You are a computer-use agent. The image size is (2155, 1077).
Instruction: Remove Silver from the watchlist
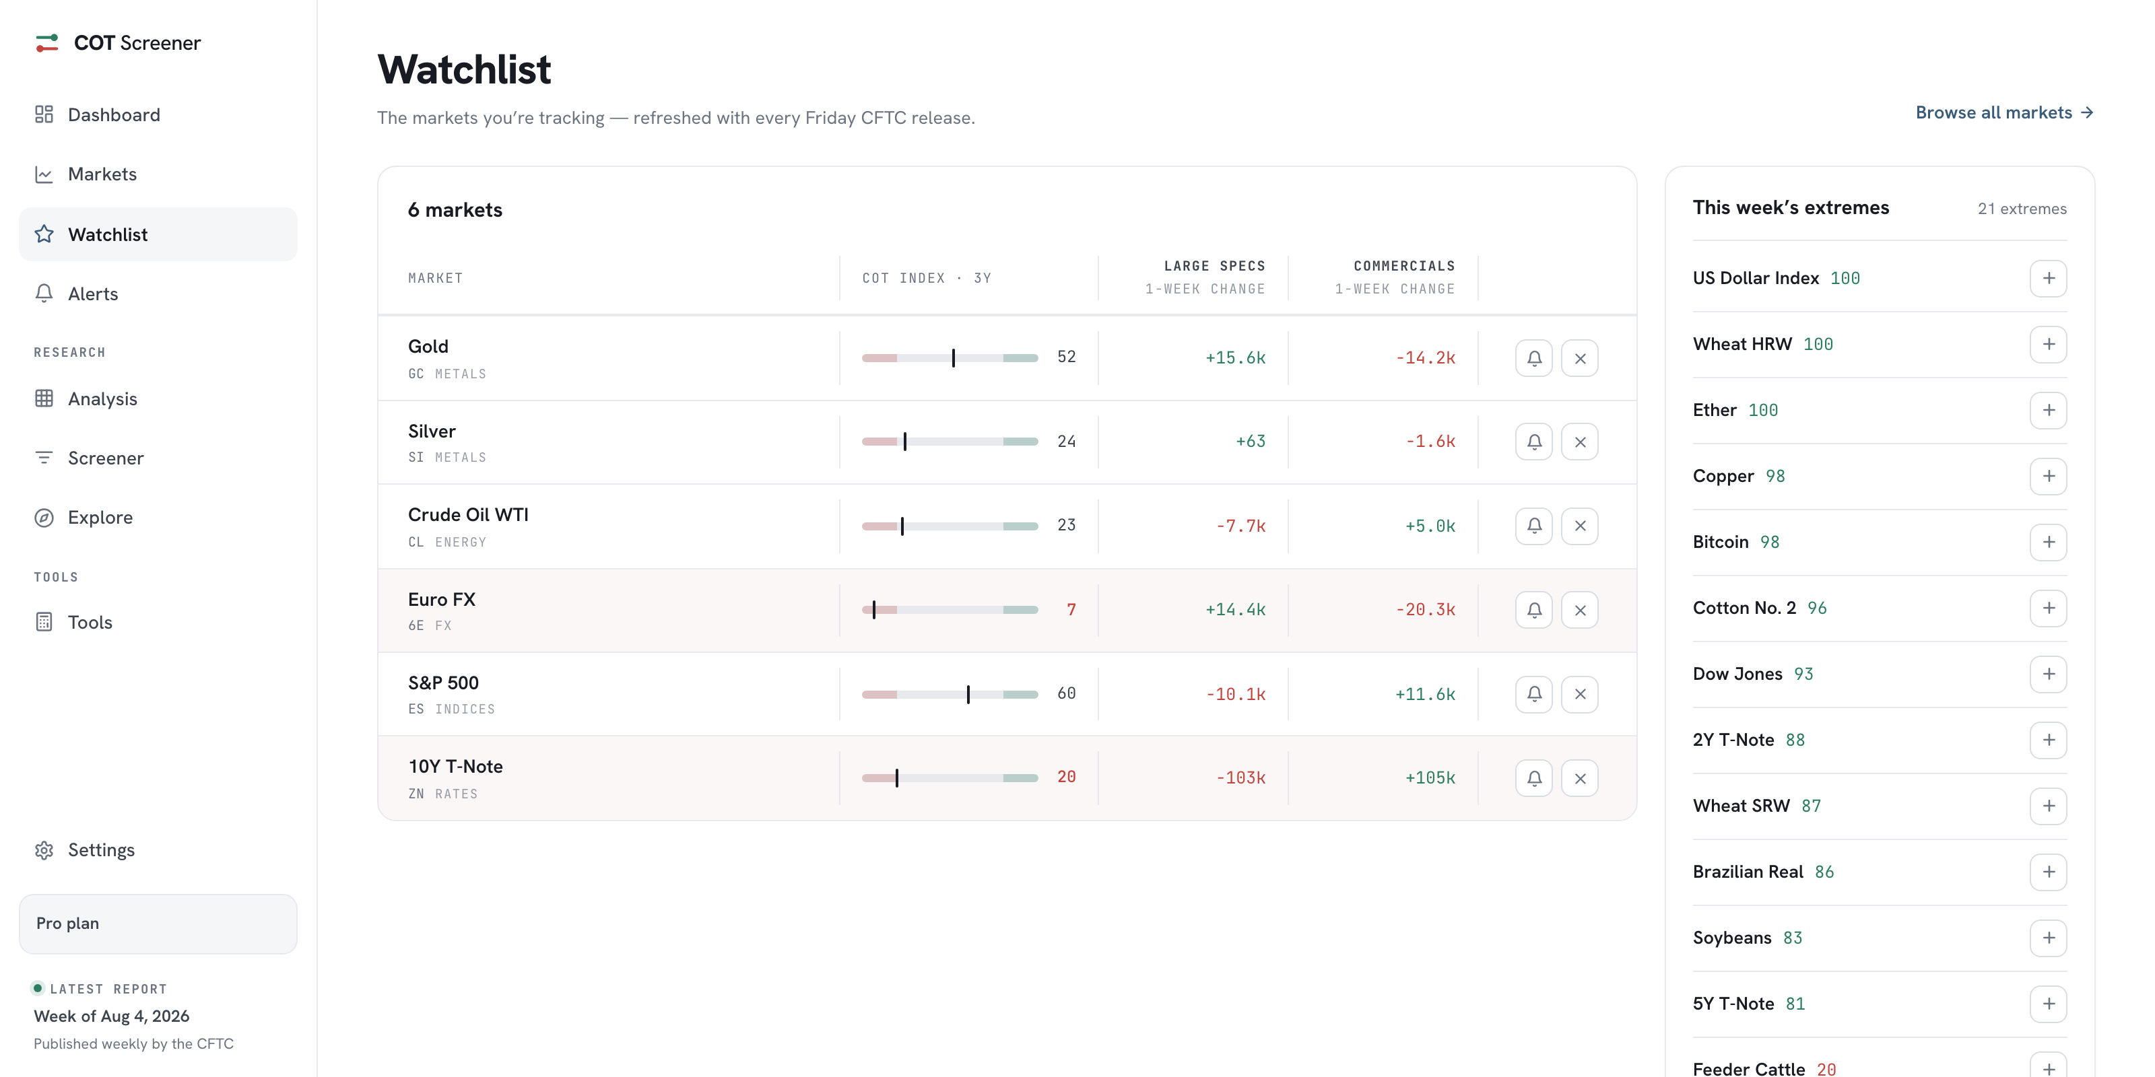click(1579, 442)
